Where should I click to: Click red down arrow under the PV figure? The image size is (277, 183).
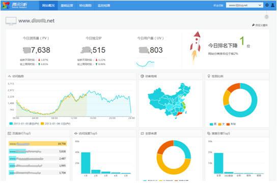(x=39, y=60)
